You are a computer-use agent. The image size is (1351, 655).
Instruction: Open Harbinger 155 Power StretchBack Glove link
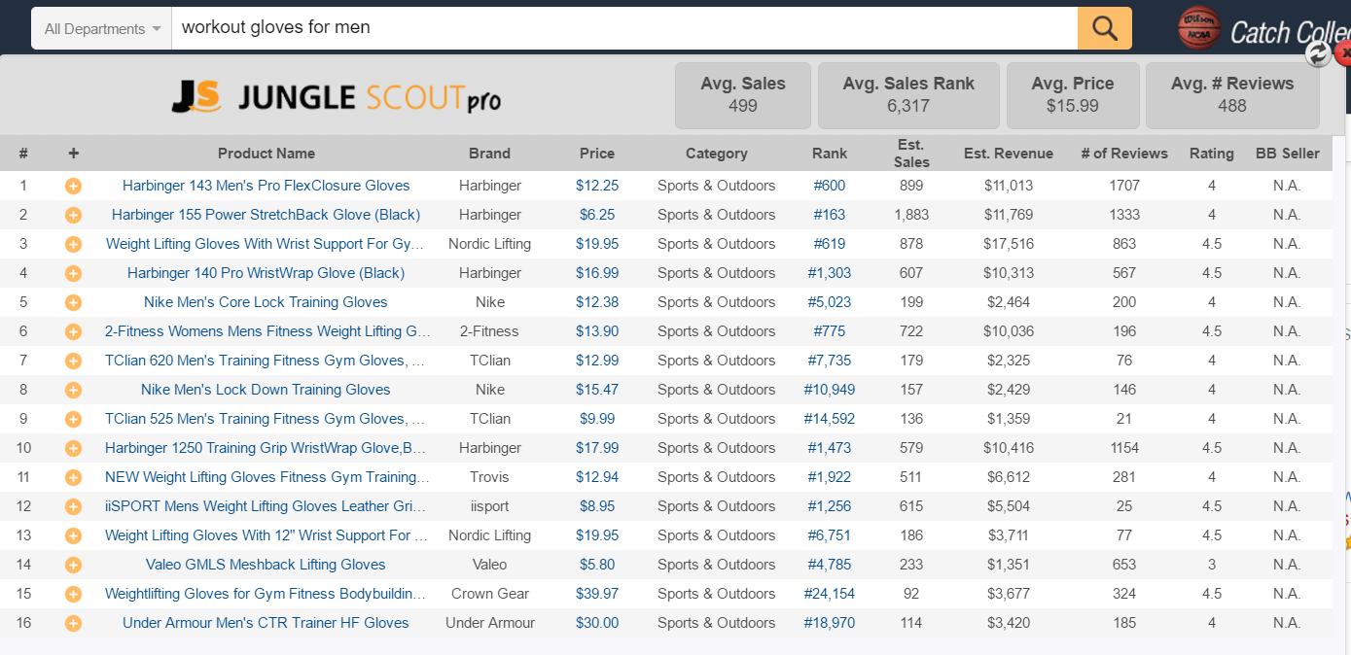click(266, 215)
